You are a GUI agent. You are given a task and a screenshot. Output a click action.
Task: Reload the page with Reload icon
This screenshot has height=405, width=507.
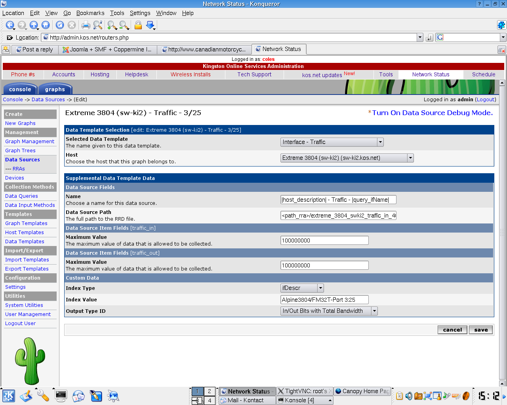[x=60, y=25]
